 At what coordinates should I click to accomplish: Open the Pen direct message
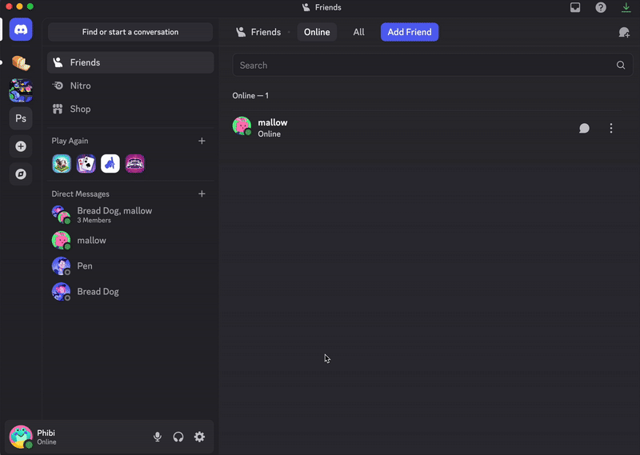pos(85,265)
